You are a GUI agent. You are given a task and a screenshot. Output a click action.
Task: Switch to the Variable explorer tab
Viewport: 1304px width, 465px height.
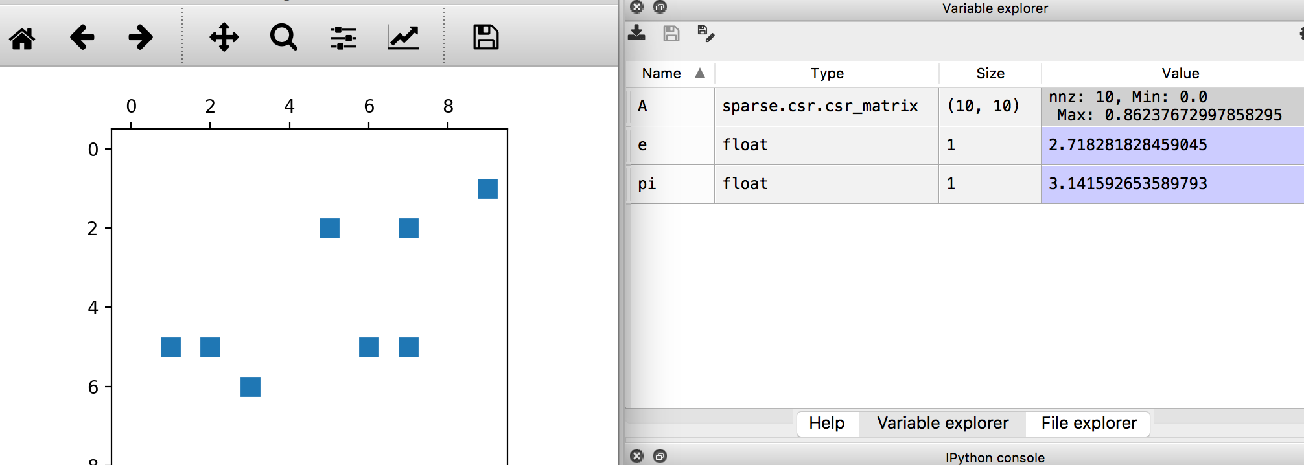coord(942,424)
